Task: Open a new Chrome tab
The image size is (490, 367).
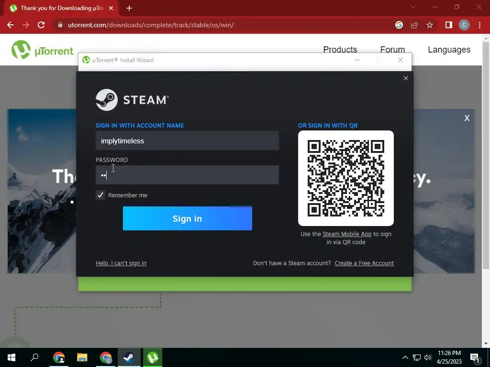Action: point(129,9)
